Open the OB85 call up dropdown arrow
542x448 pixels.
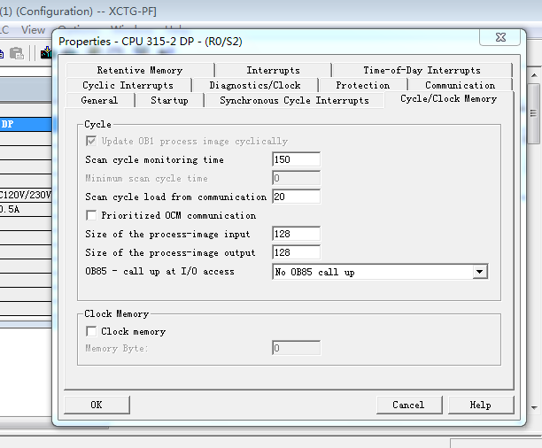(480, 272)
